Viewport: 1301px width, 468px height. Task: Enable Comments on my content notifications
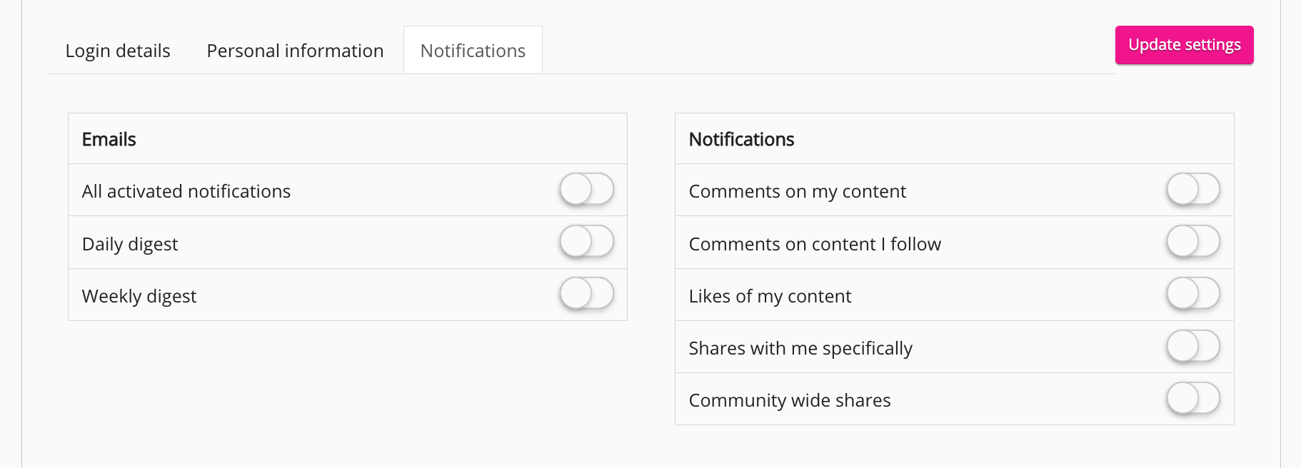click(1193, 190)
